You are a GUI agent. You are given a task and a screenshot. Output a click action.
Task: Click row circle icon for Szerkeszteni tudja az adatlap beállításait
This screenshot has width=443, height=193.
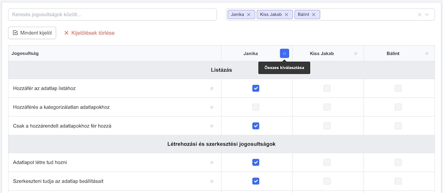[x=212, y=181]
